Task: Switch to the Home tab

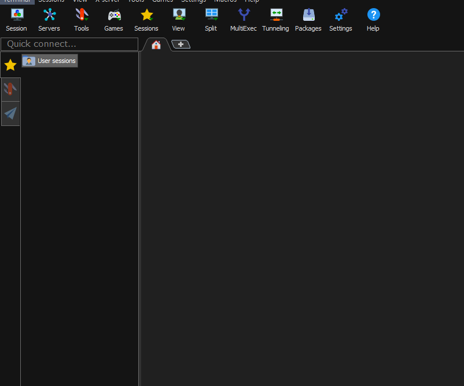Action: click(x=156, y=45)
